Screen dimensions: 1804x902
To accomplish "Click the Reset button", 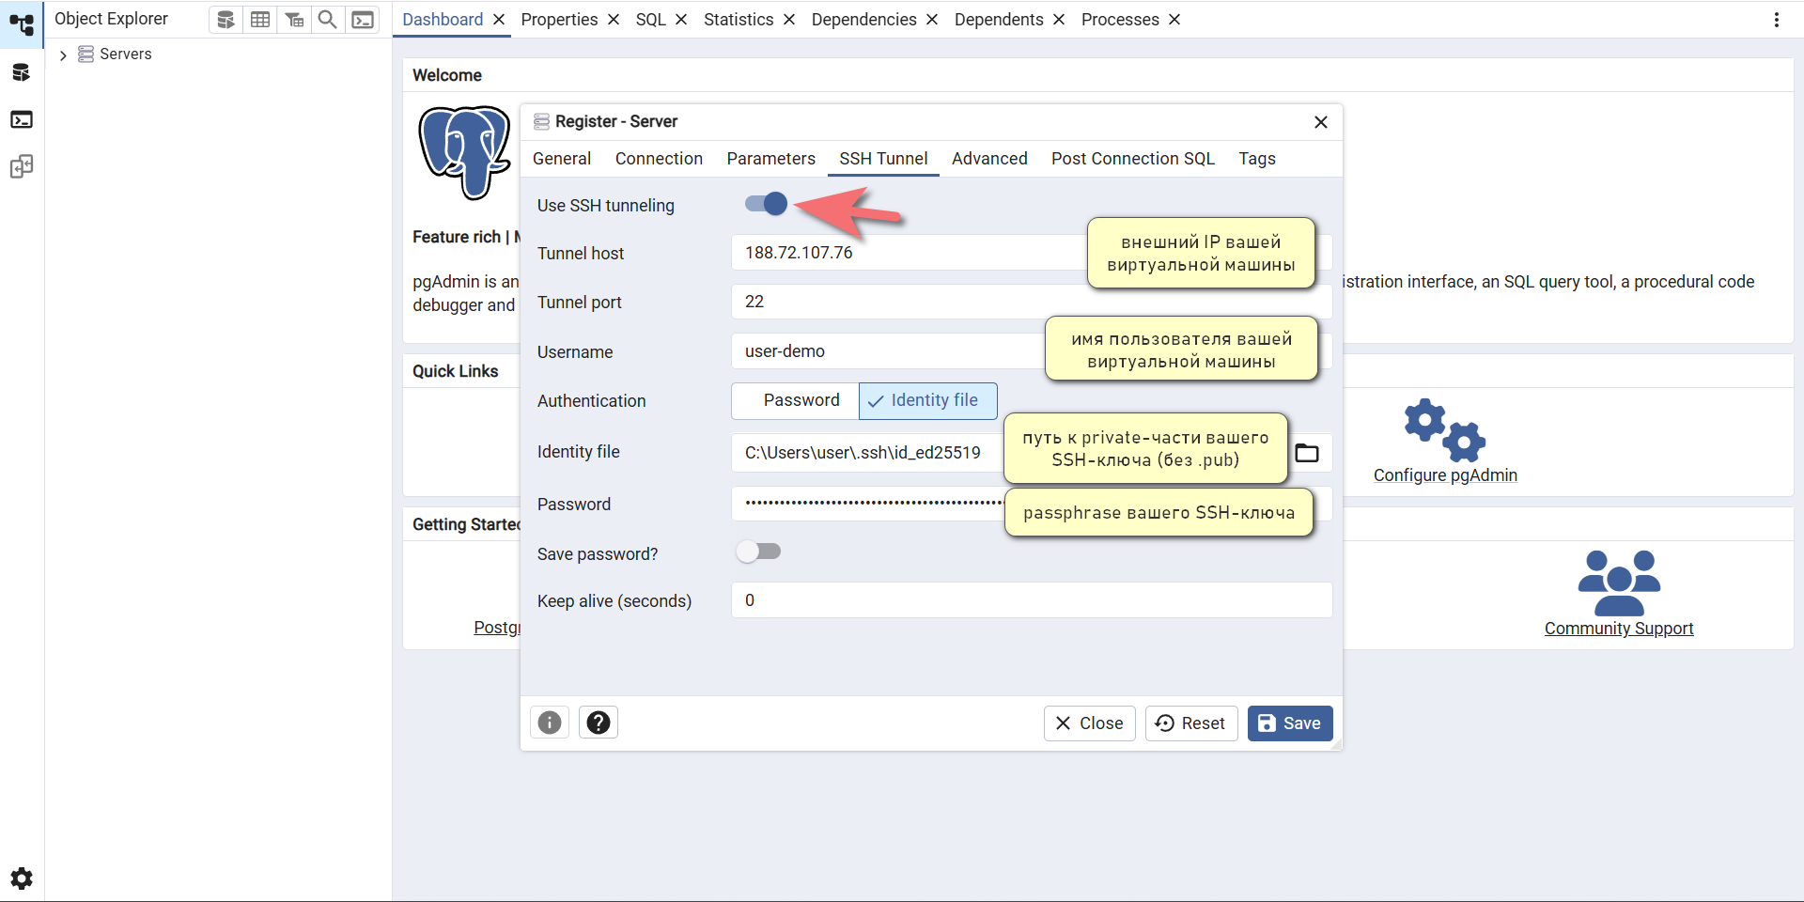I will point(1191,723).
